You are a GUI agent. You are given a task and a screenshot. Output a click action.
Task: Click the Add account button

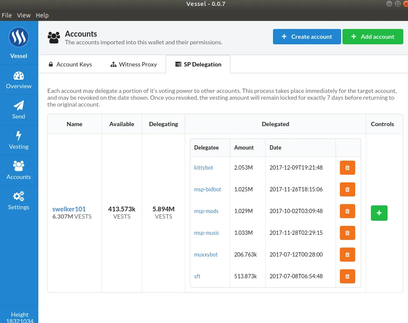[x=373, y=37]
